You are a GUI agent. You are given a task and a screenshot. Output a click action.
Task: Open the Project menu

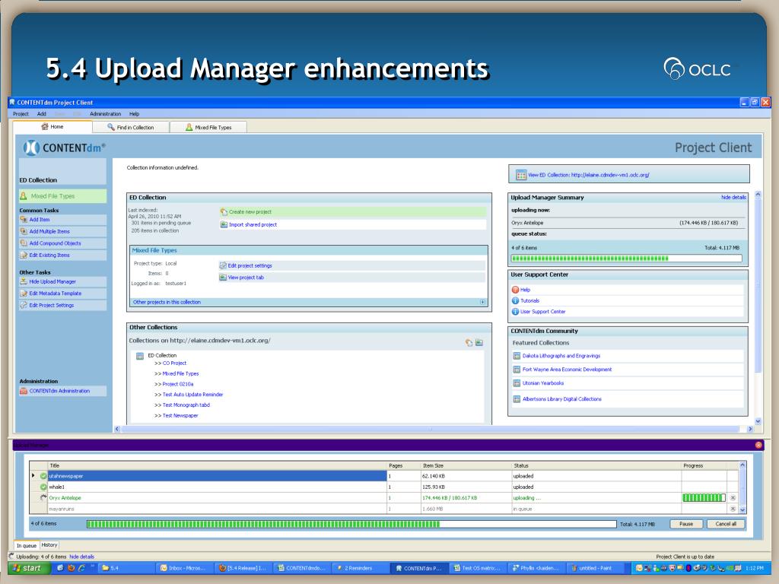(x=21, y=114)
